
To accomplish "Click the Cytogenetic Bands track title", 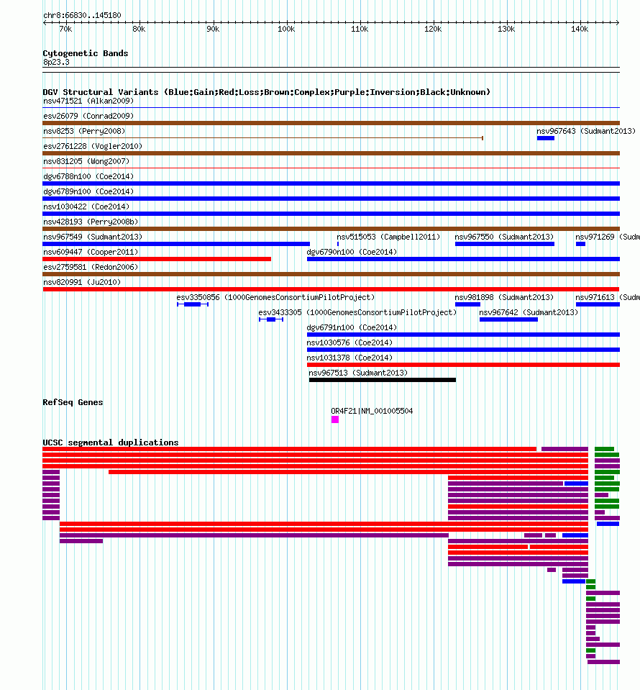I will (86, 53).
